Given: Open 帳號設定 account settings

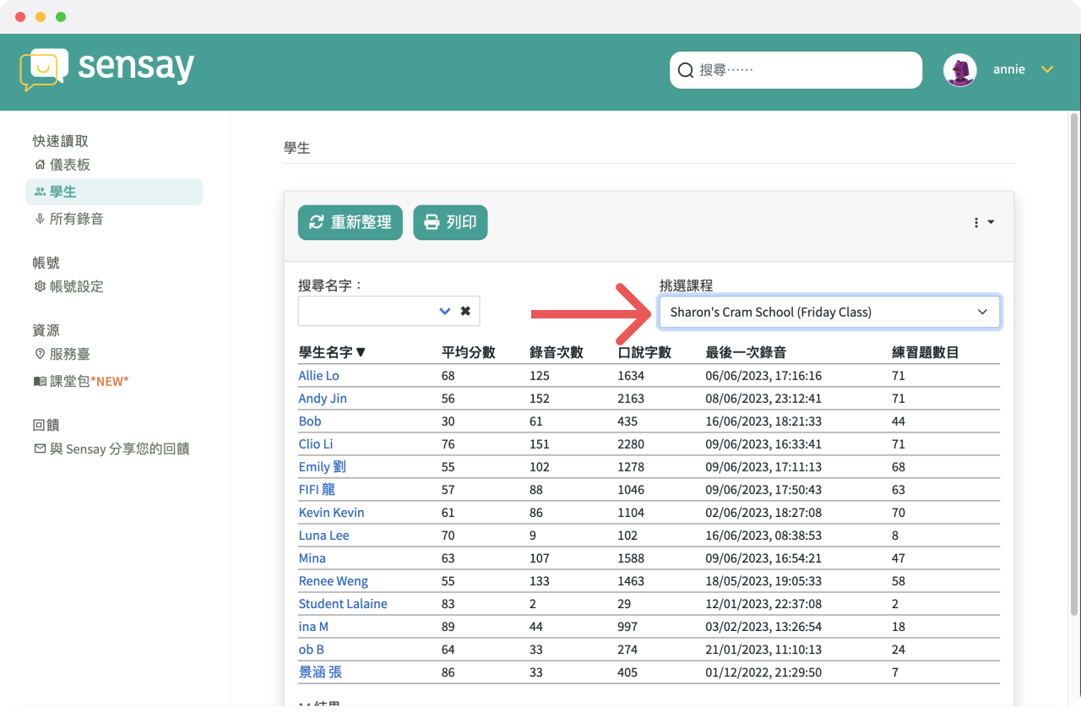Looking at the screenshot, I should [68, 286].
